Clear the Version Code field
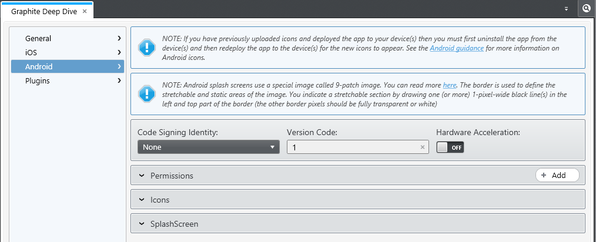 coord(422,147)
